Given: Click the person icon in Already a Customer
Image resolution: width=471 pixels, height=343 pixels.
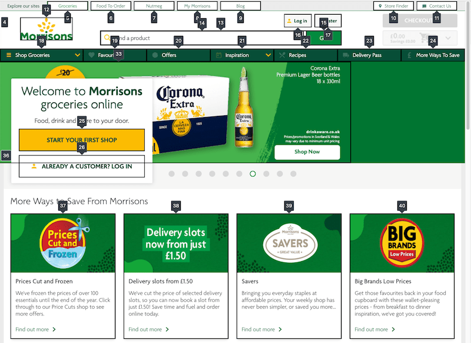Looking at the screenshot, I should (x=34, y=166).
